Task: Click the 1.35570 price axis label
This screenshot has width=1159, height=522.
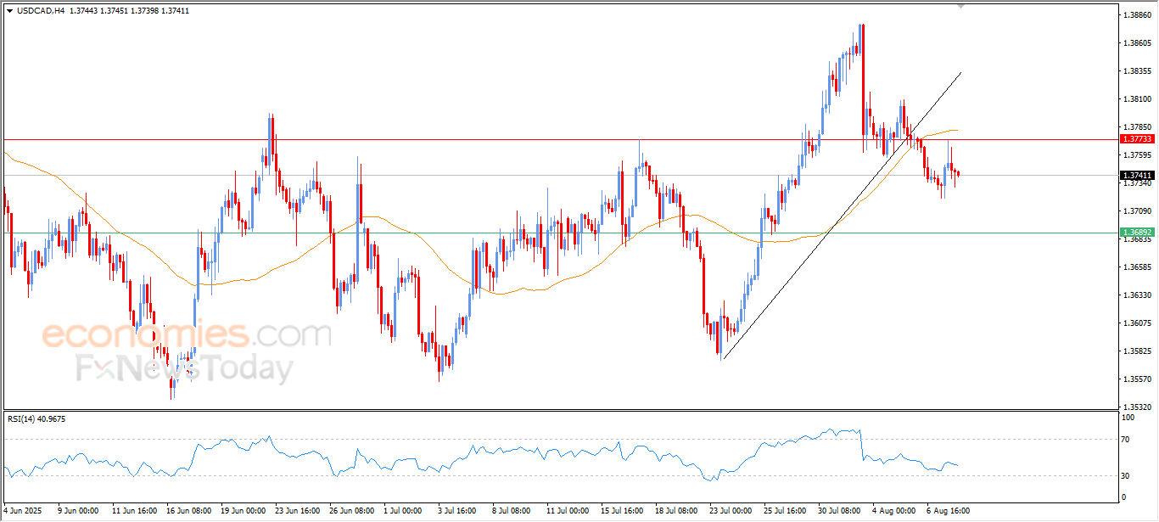Action: coord(1137,379)
